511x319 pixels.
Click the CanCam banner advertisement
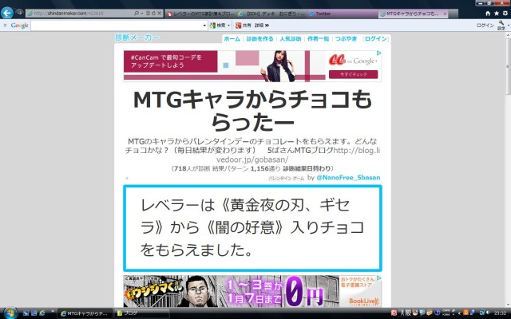click(x=252, y=65)
